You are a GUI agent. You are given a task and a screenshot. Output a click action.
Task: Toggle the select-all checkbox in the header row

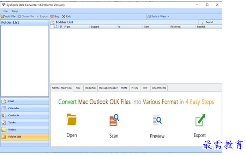coord(52,27)
